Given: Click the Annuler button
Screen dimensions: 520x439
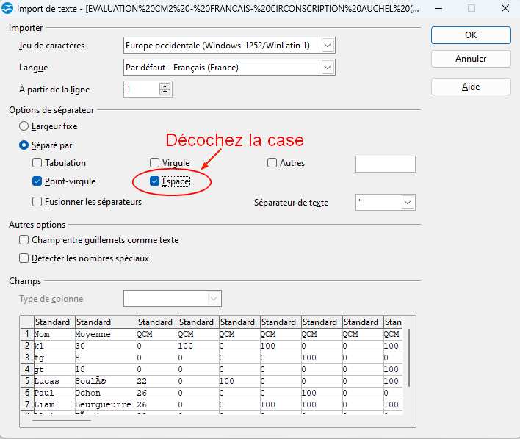Looking at the screenshot, I should pyautogui.click(x=471, y=59).
